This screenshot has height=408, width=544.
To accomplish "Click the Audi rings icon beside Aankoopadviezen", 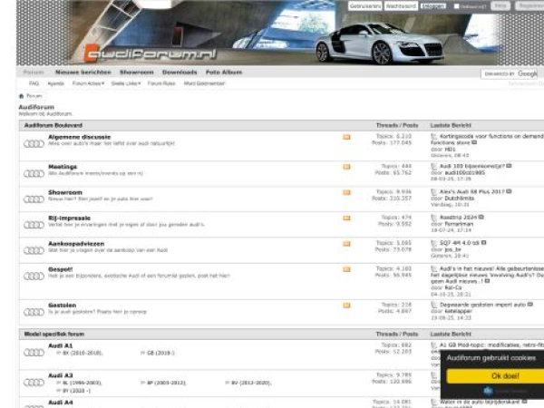I will coord(34,250).
